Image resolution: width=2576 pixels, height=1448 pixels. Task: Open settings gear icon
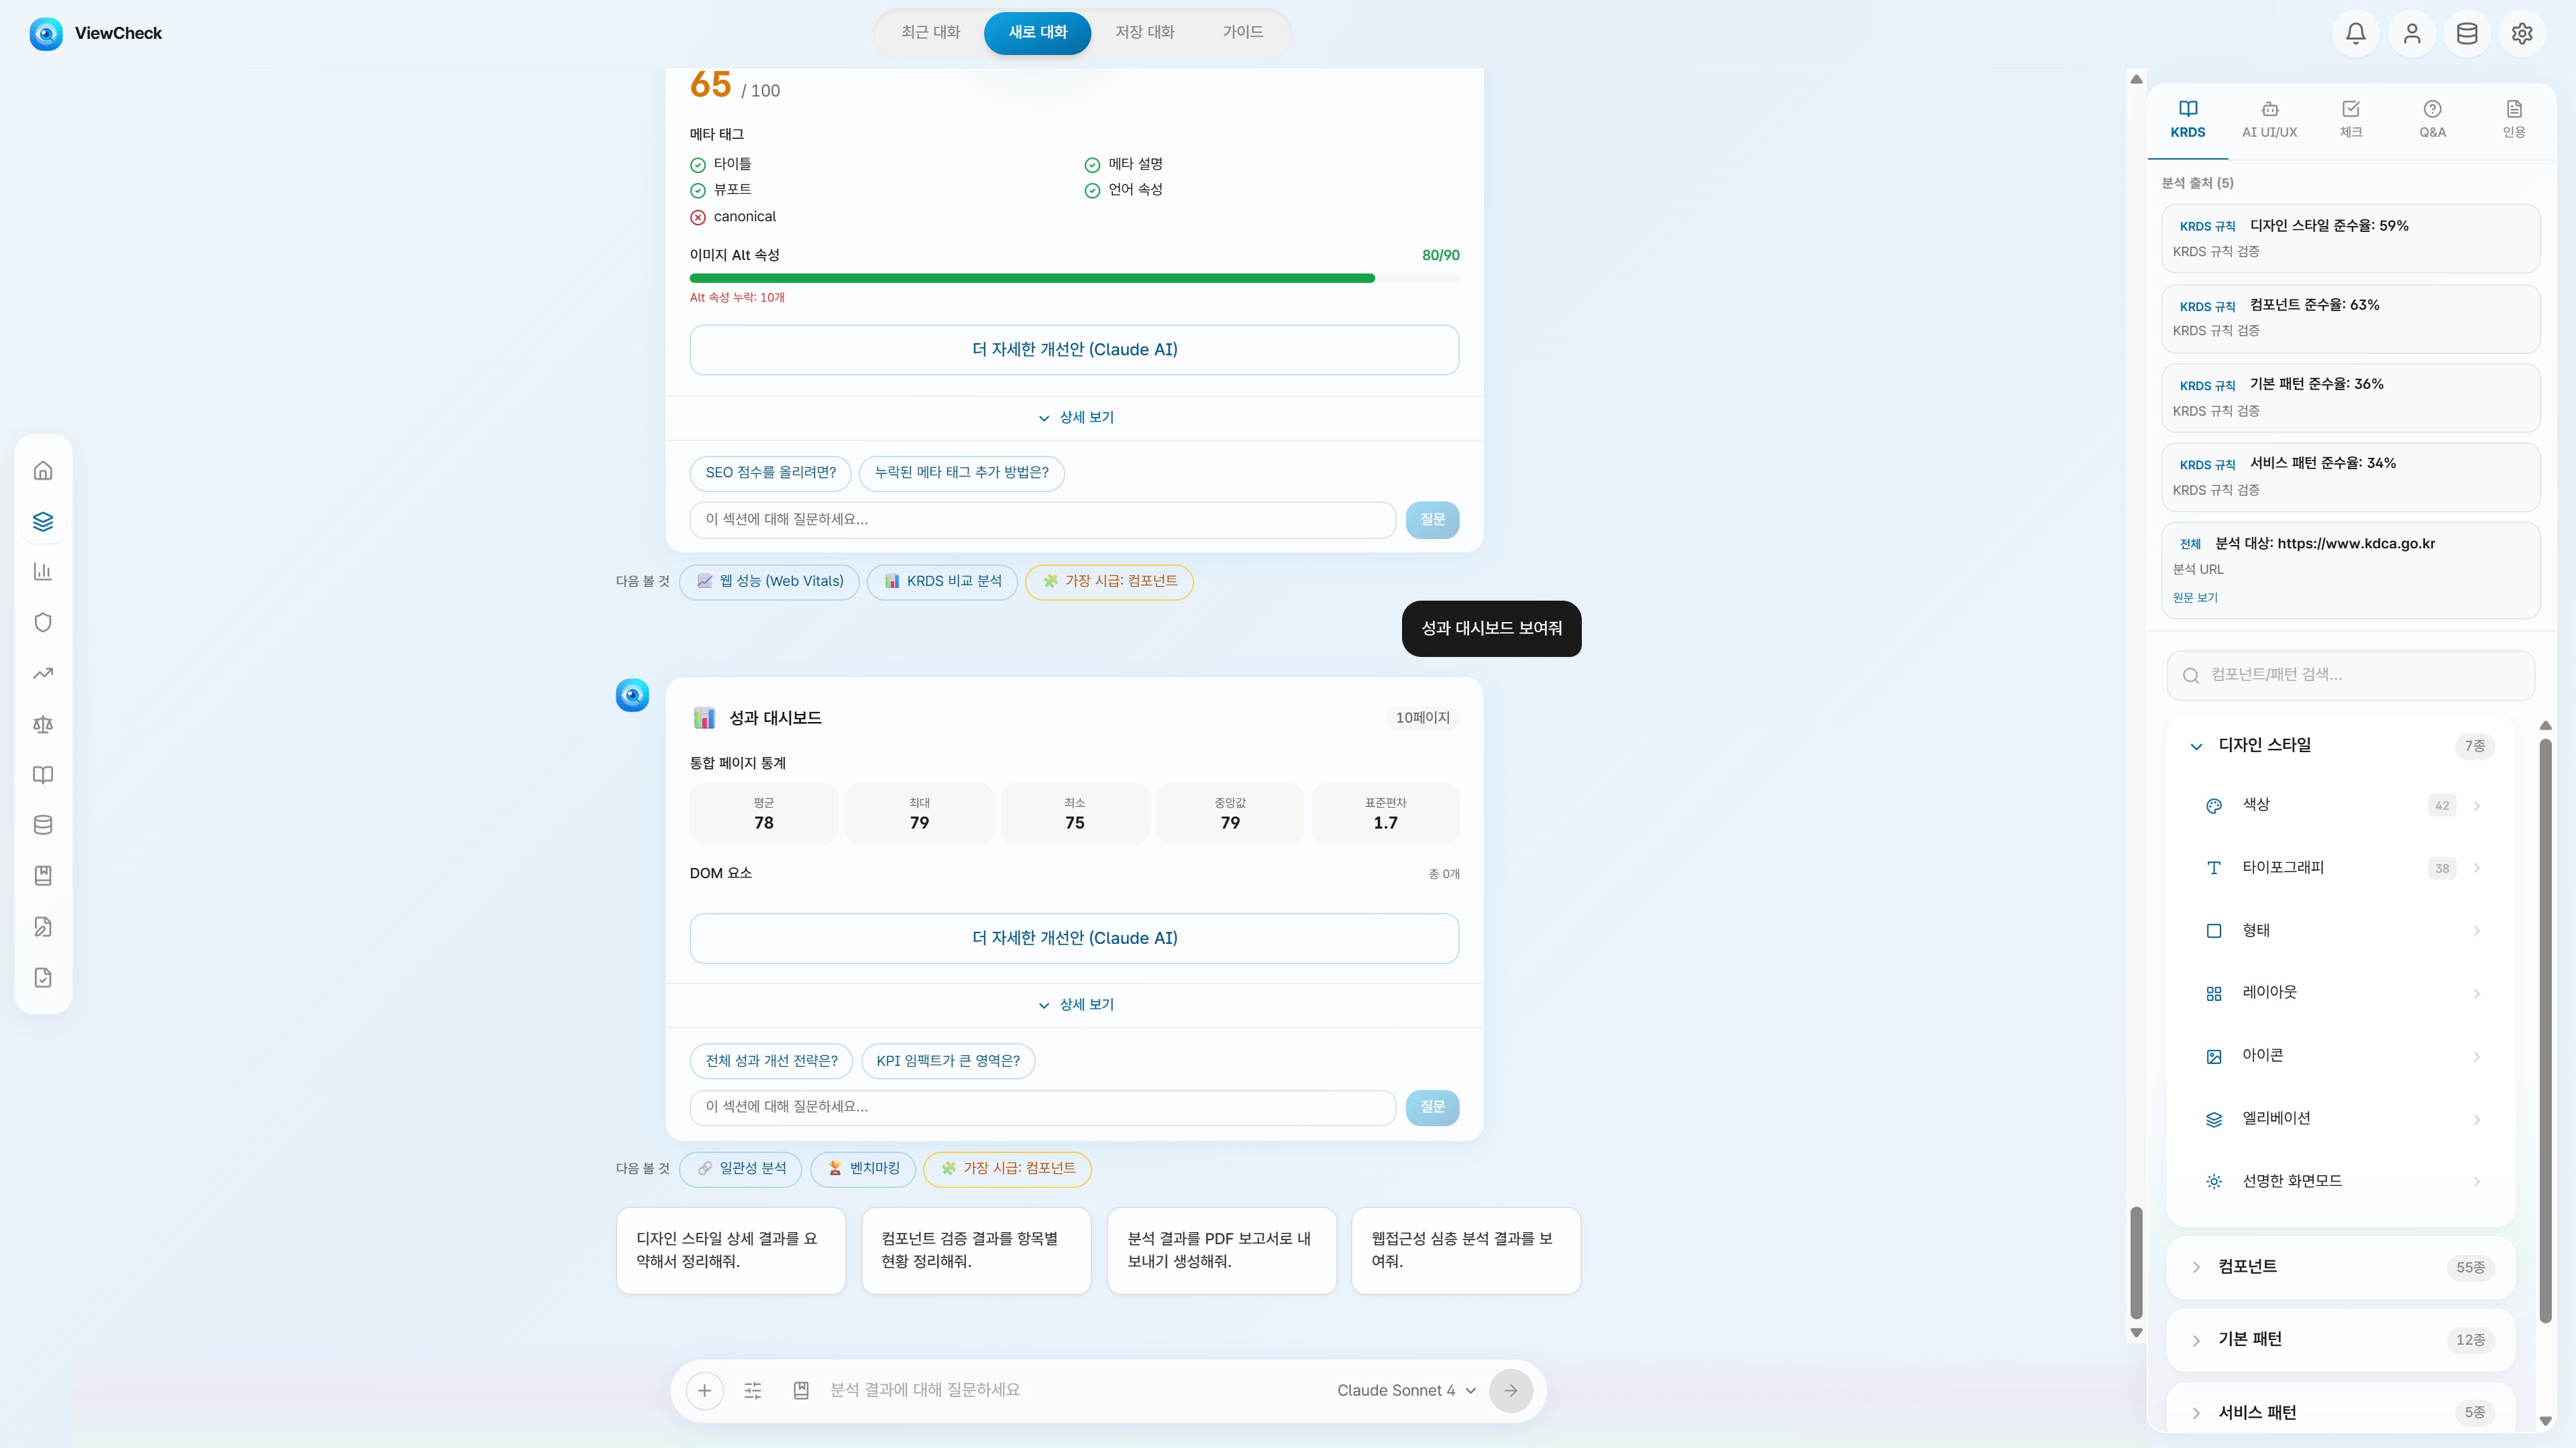click(2522, 34)
